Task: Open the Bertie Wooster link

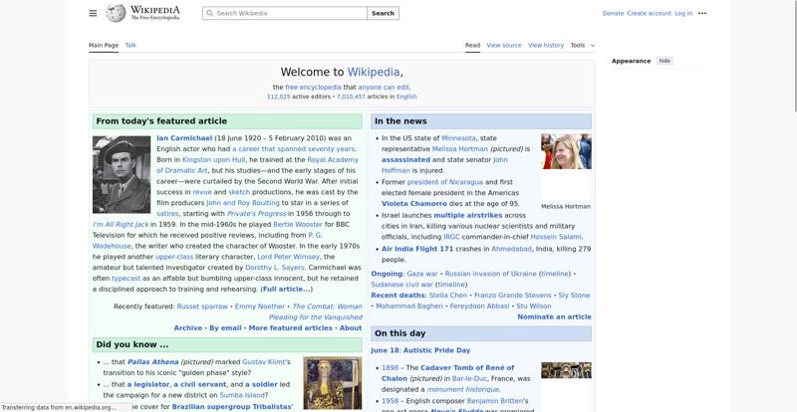Action: click(298, 225)
